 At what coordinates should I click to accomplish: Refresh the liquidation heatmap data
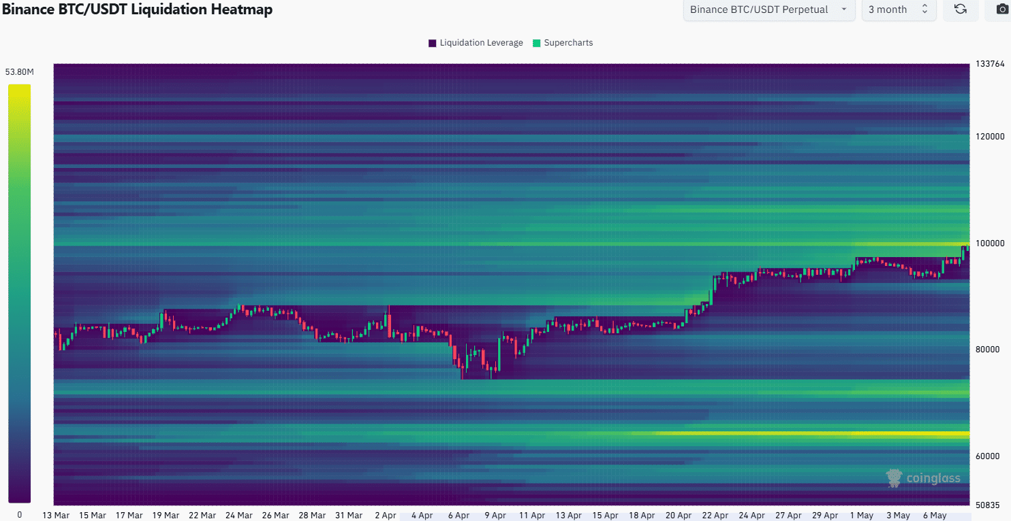[x=961, y=10]
